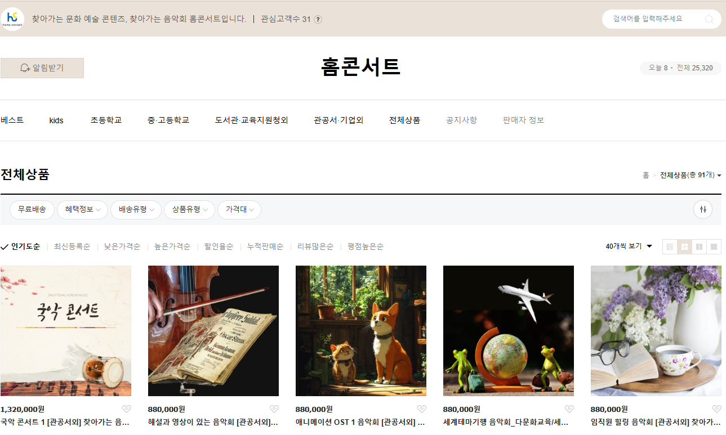Select the grid view icon
726x435 pixels.
(x=684, y=246)
